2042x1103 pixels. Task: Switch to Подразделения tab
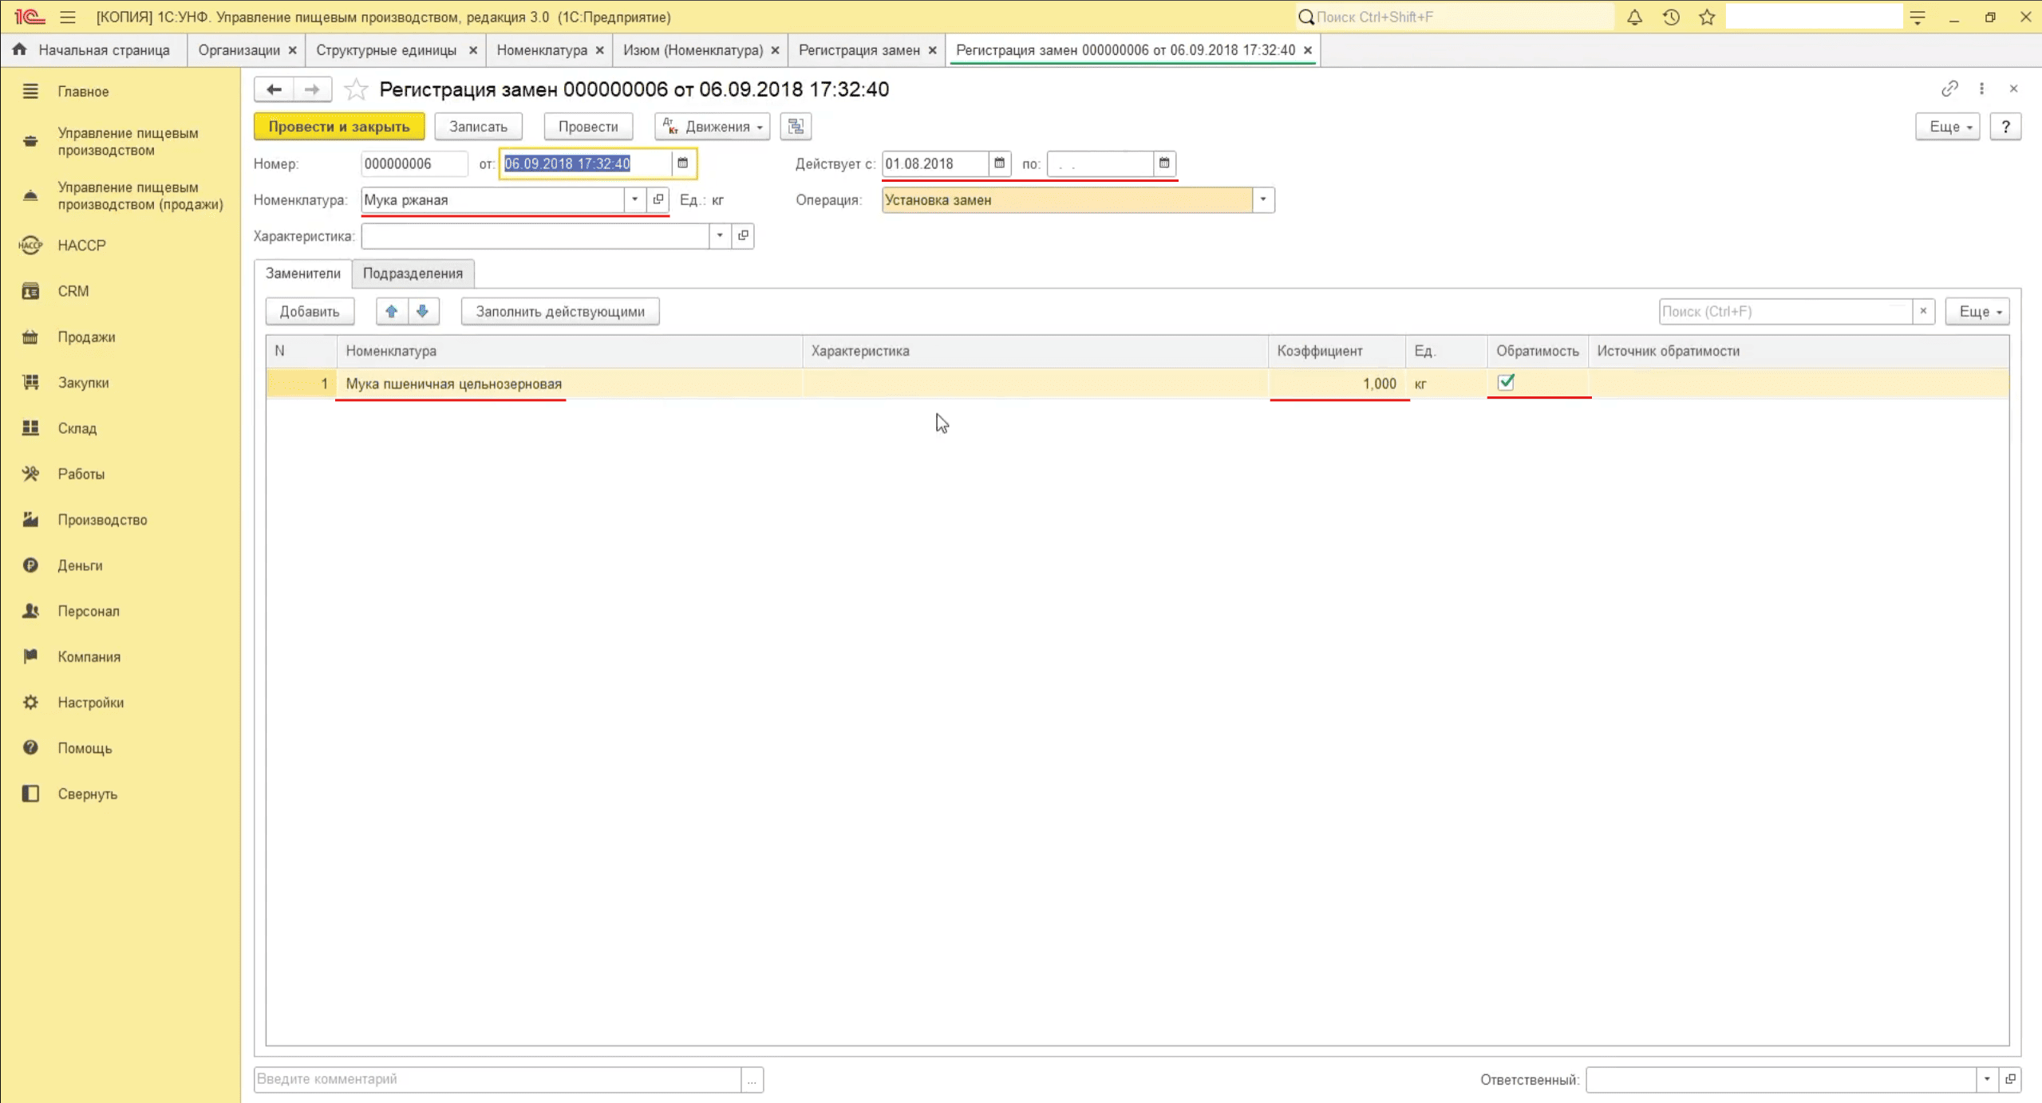413,273
